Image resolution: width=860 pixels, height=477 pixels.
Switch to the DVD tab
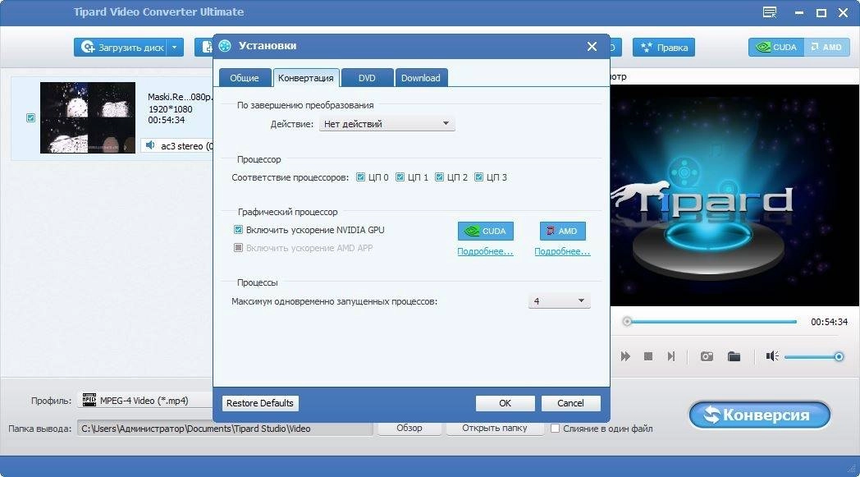[367, 78]
